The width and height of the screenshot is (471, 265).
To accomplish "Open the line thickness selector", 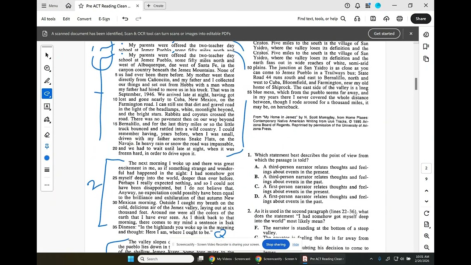I will coord(47,170).
